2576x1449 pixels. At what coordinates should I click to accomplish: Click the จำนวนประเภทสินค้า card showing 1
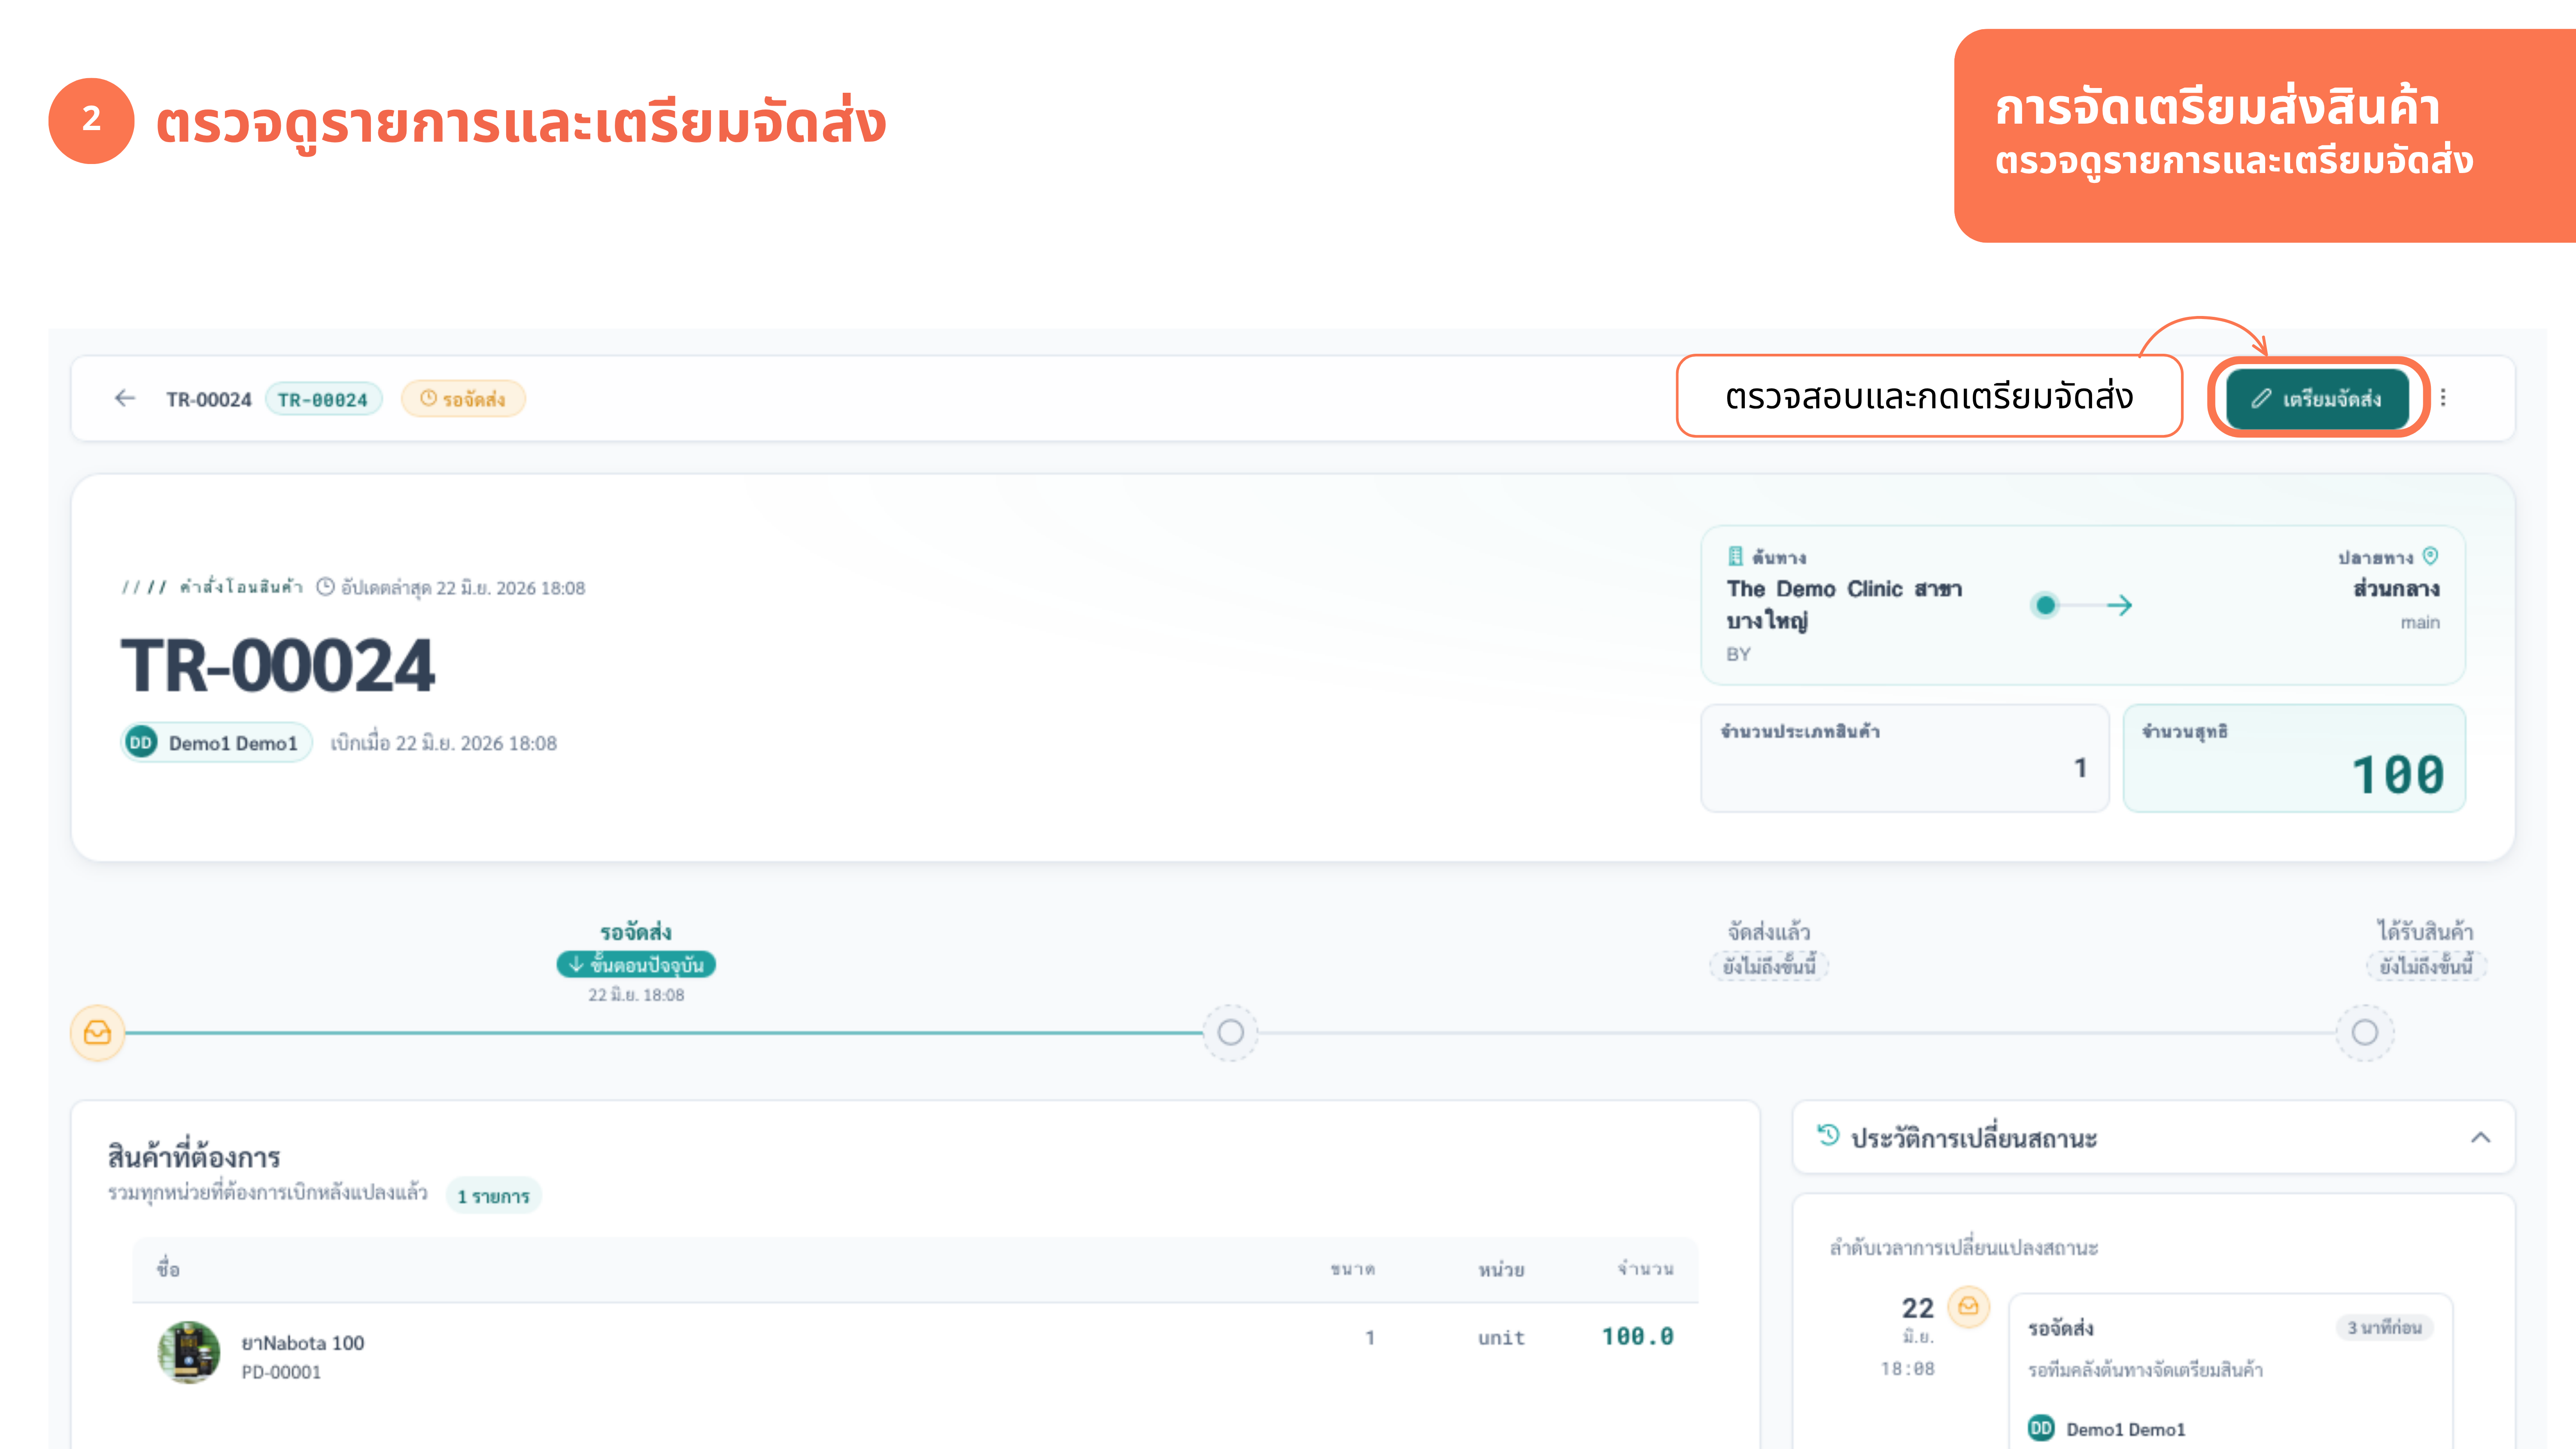click(x=1905, y=758)
